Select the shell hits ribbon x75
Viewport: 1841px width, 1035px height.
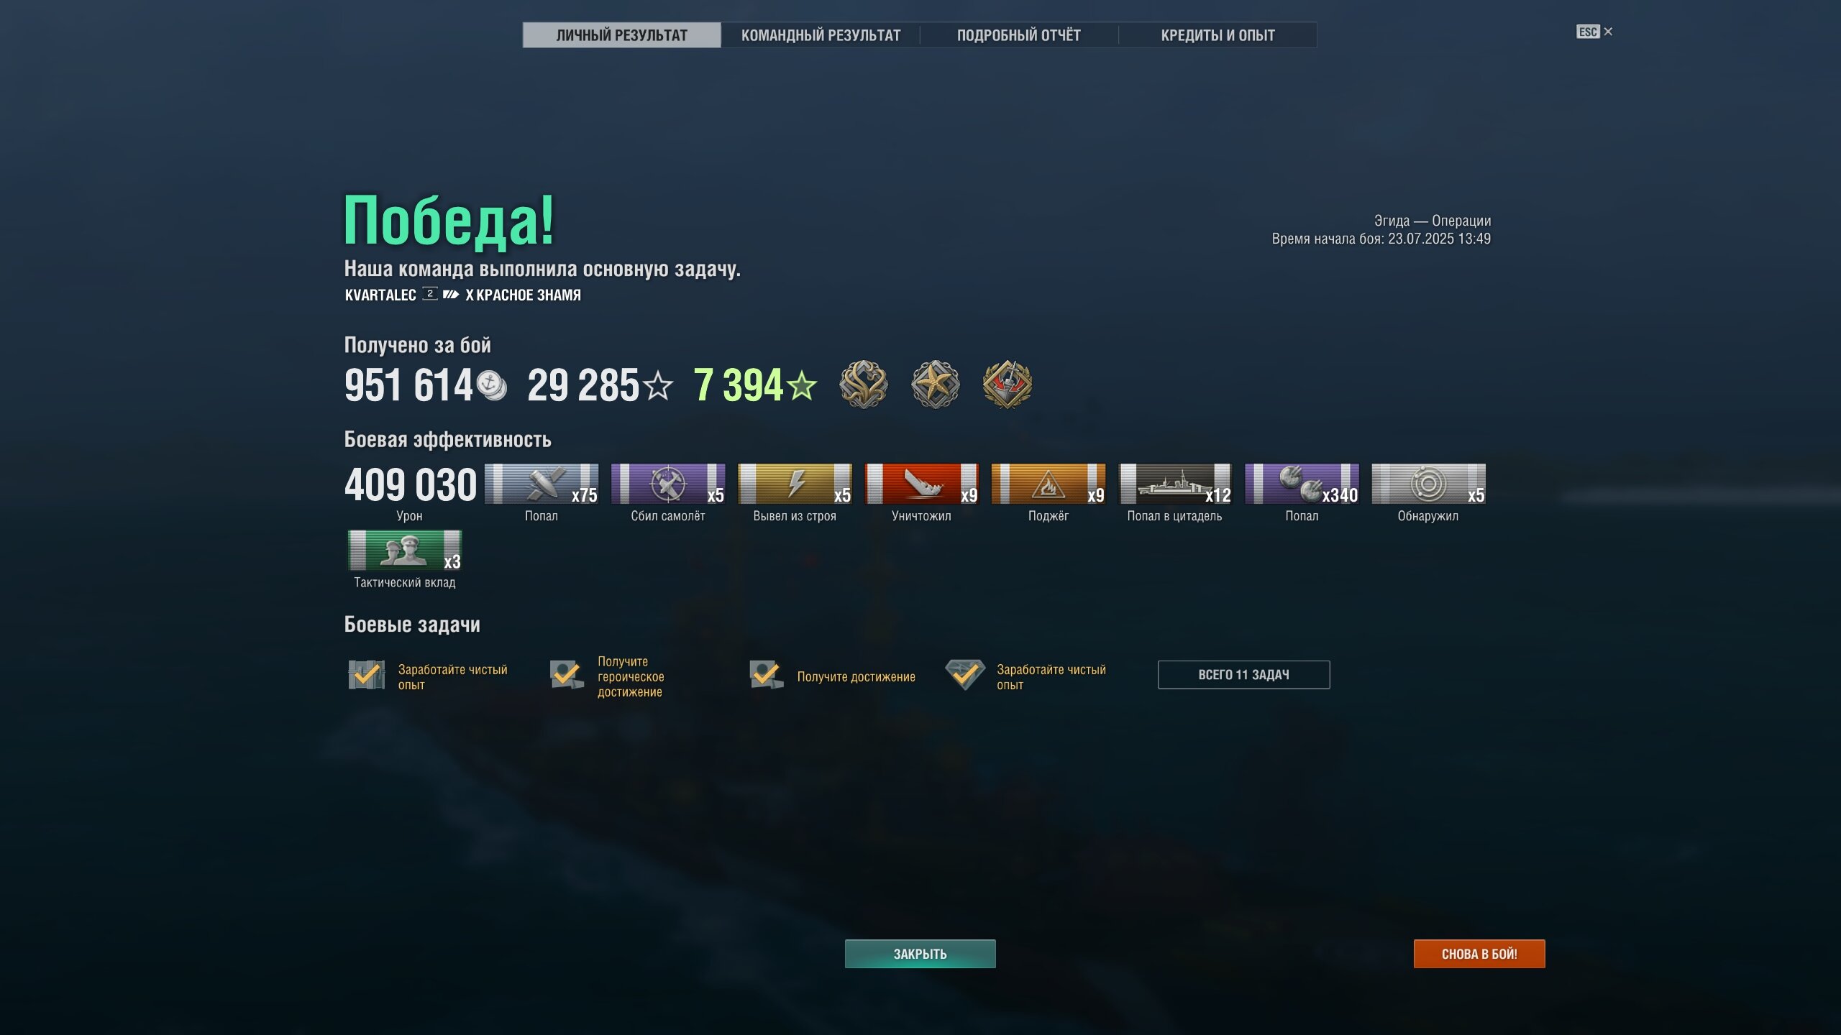click(542, 484)
